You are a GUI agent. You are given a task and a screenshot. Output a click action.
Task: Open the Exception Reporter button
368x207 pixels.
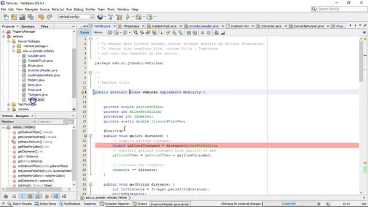coord(114,204)
